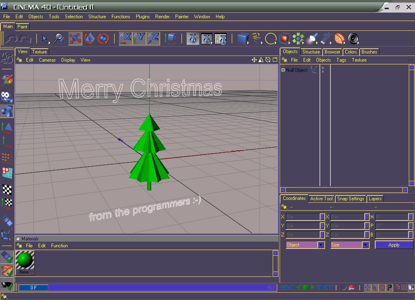Select the Rotate tool
This screenshot has width=415, height=300.
[x=103, y=39]
